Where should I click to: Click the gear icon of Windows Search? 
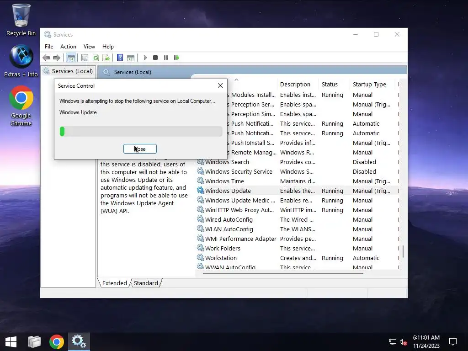[x=201, y=162]
